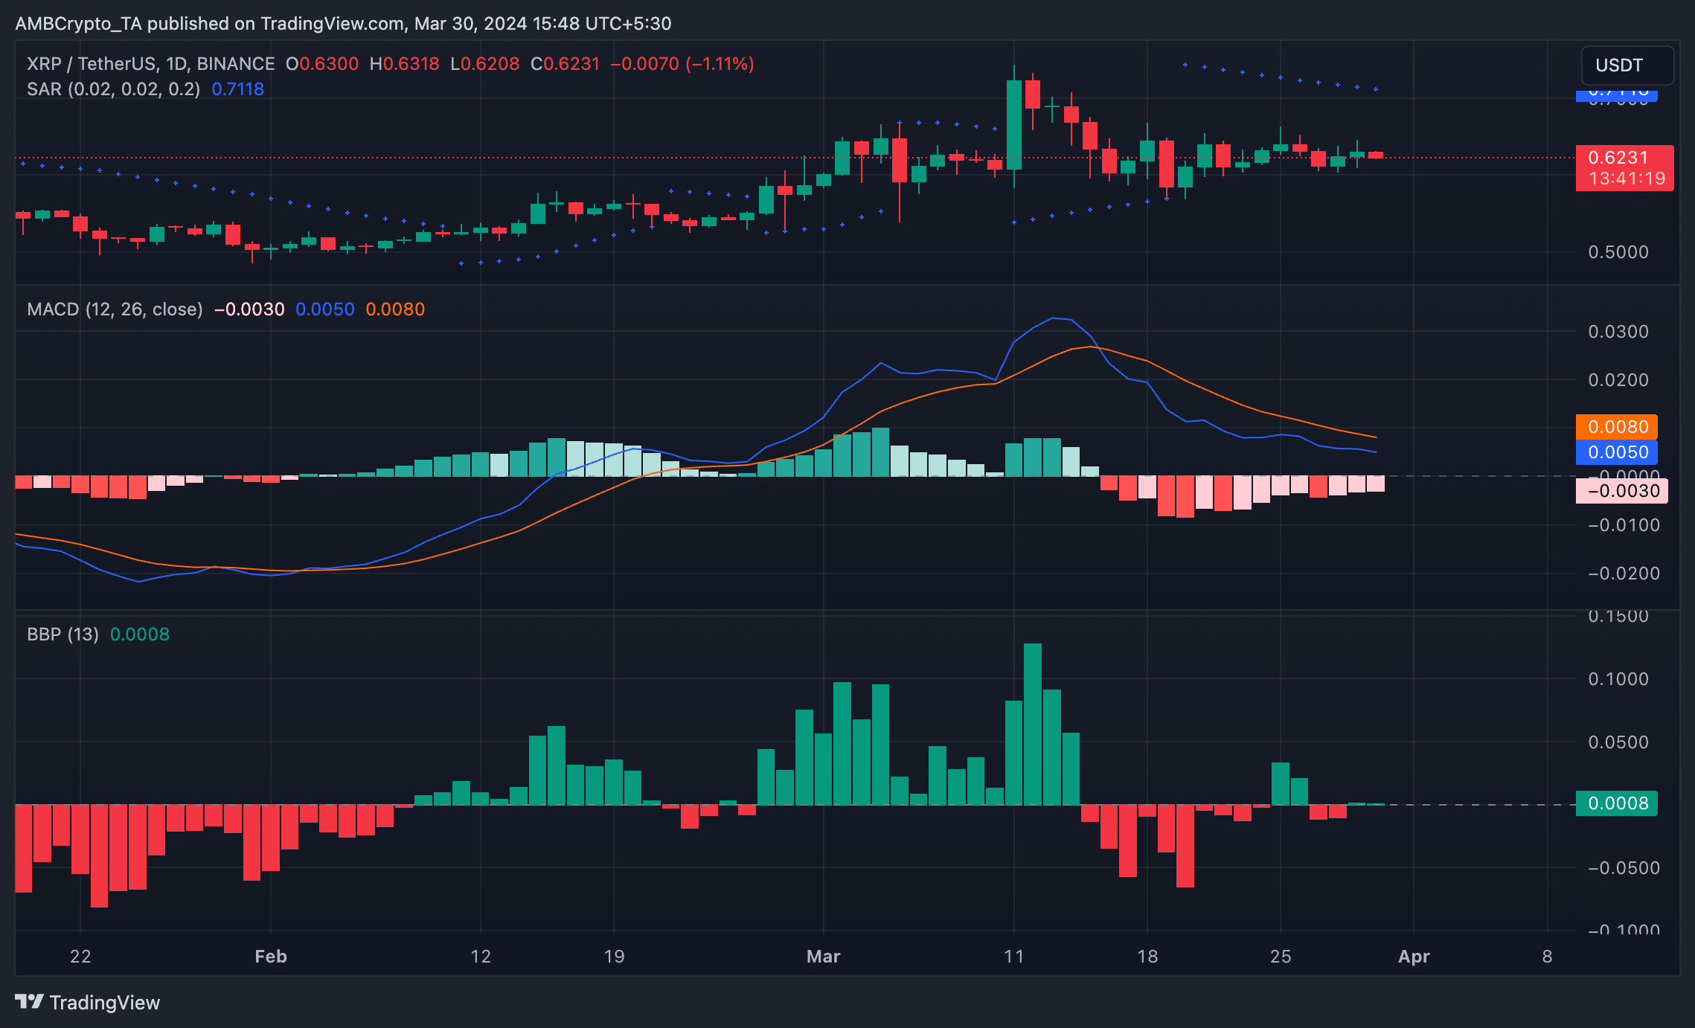Image resolution: width=1695 pixels, height=1028 pixels.
Task: Click the 19 date label on time axis
Action: click(614, 957)
